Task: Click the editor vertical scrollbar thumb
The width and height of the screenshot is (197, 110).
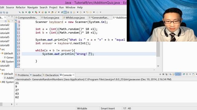Action: [x=158, y=49]
